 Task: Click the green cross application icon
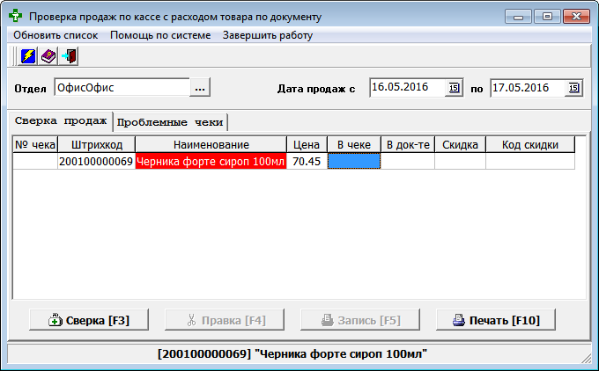[x=15, y=16]
